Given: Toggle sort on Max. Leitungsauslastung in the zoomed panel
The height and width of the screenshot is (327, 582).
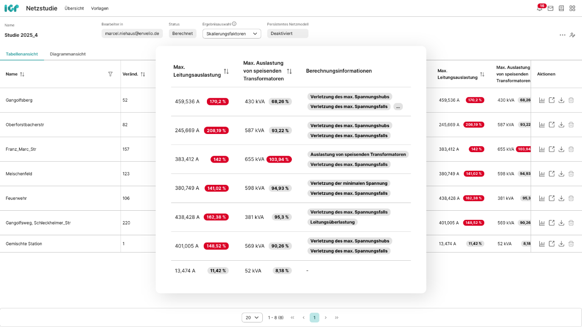Looking at the screenshot, I should coord(226,71).
